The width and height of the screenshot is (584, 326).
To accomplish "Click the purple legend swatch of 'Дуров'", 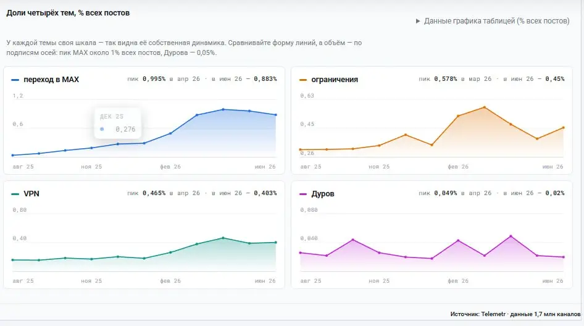I will tap(303, 194).
